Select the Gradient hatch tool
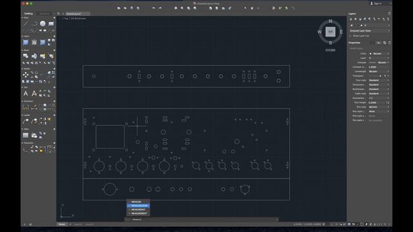 [34, 42]
